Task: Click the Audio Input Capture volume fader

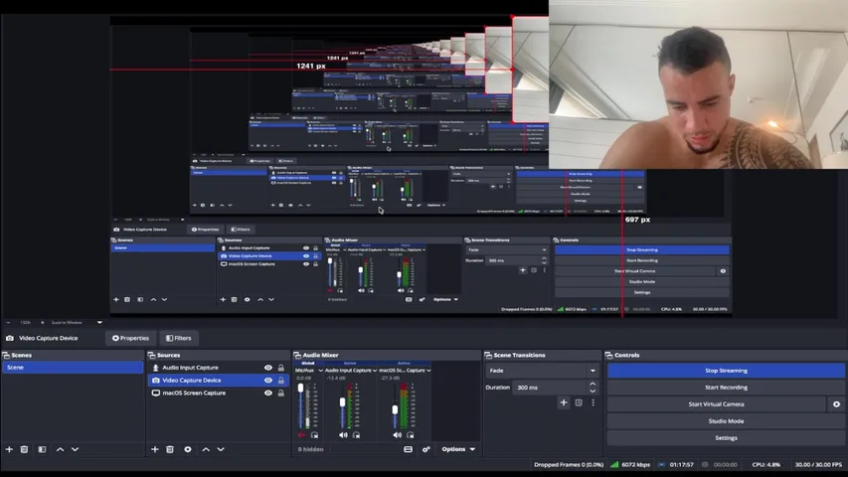Action: 342,402
